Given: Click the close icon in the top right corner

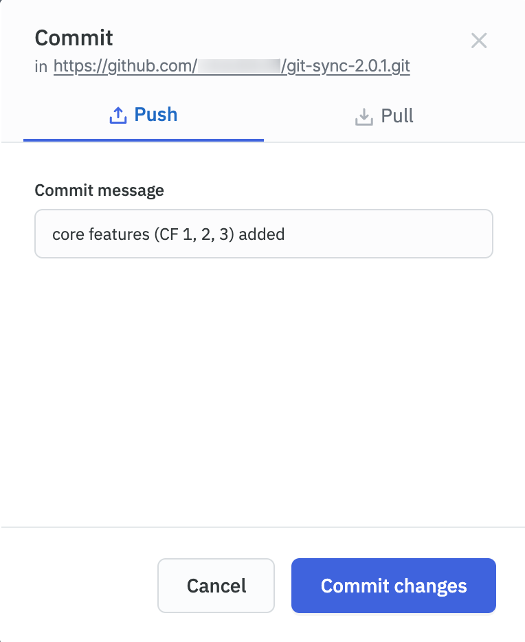Looking at the screenshot, I should pos(479,41).
